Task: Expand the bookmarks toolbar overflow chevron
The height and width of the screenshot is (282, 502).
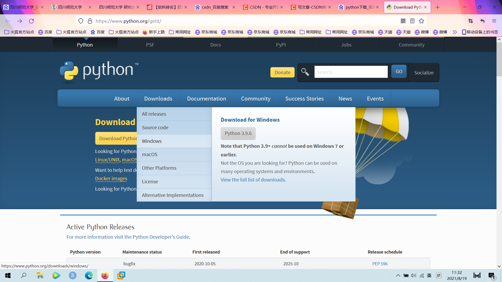Action: point(455,32)
